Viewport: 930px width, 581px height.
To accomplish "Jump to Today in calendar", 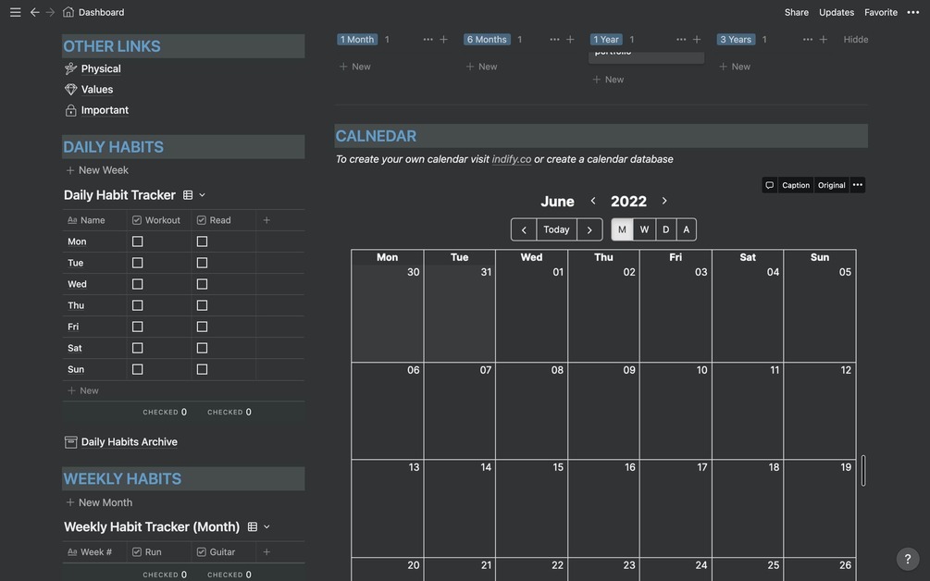I will 556,230.
